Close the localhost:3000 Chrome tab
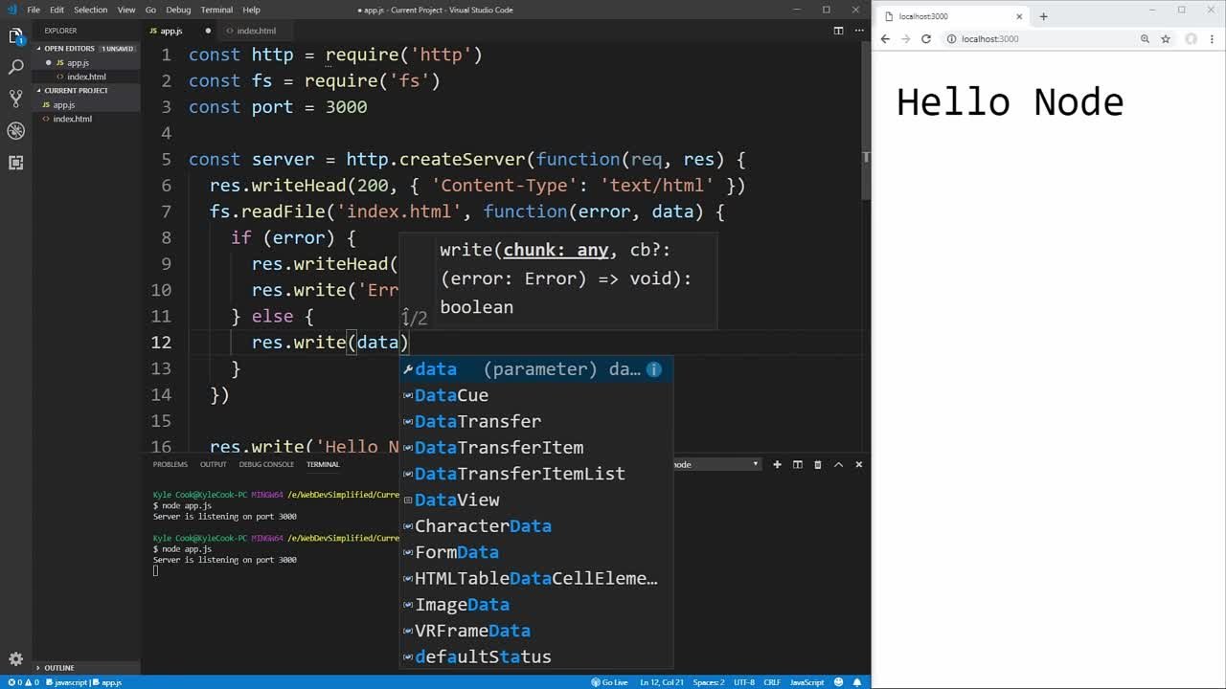The image size is (1226, 689). click(1019, 16)
